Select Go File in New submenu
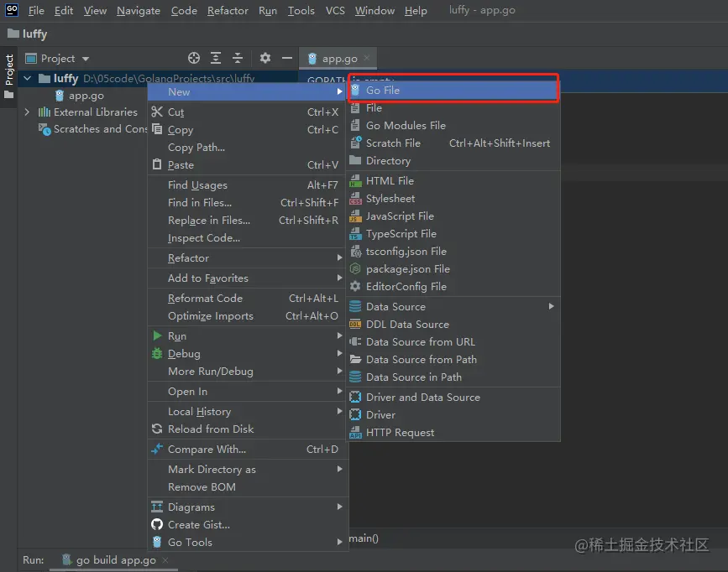 [453, 90]
